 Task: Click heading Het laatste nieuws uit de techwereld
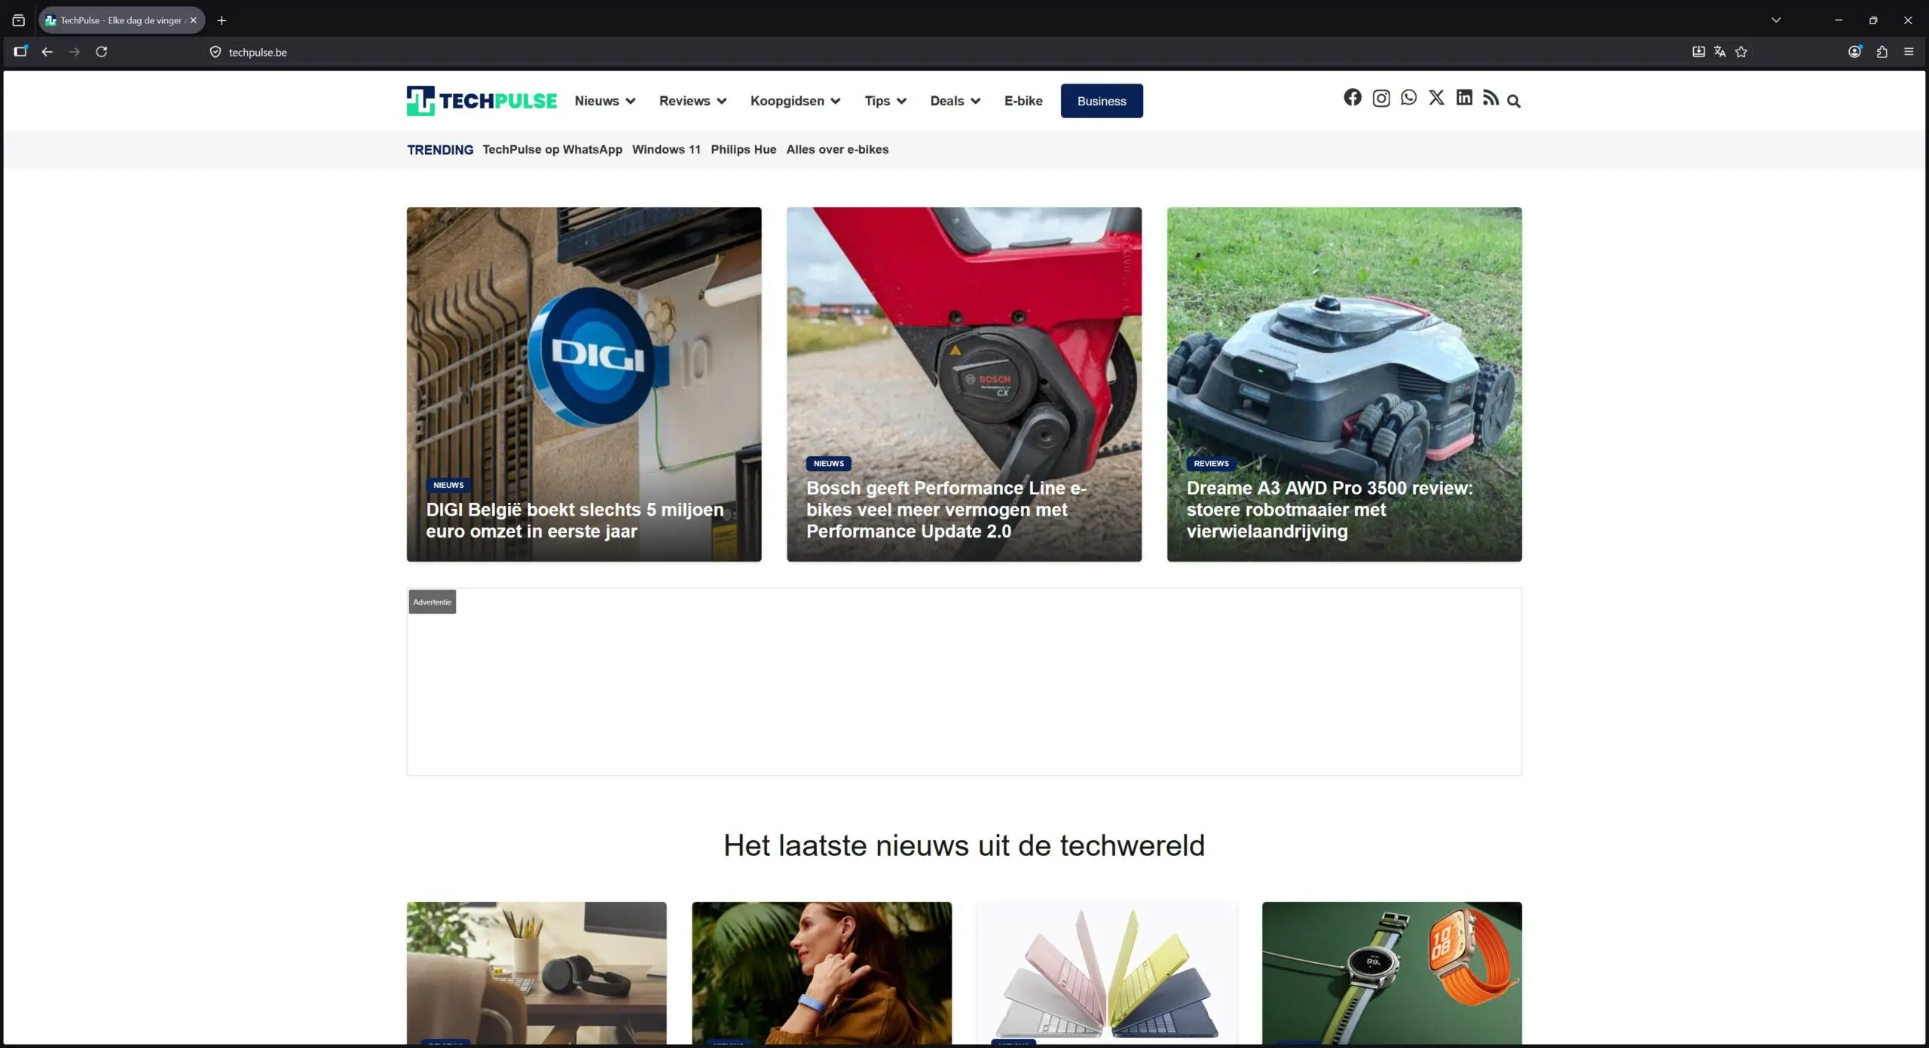[964, 845]
